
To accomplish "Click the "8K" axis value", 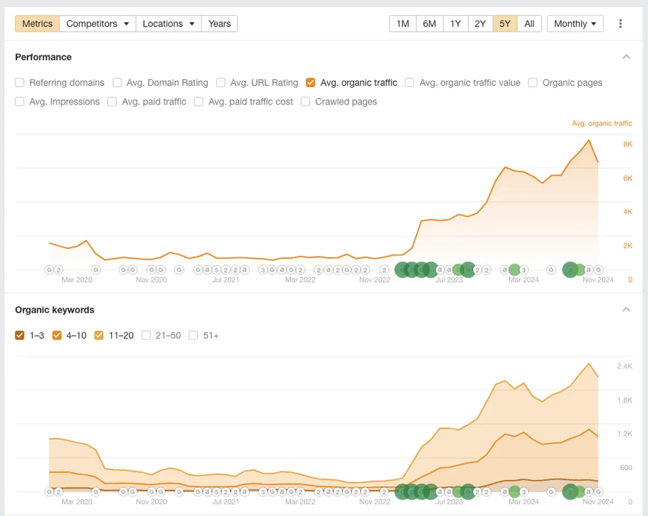I will [627, 144].
